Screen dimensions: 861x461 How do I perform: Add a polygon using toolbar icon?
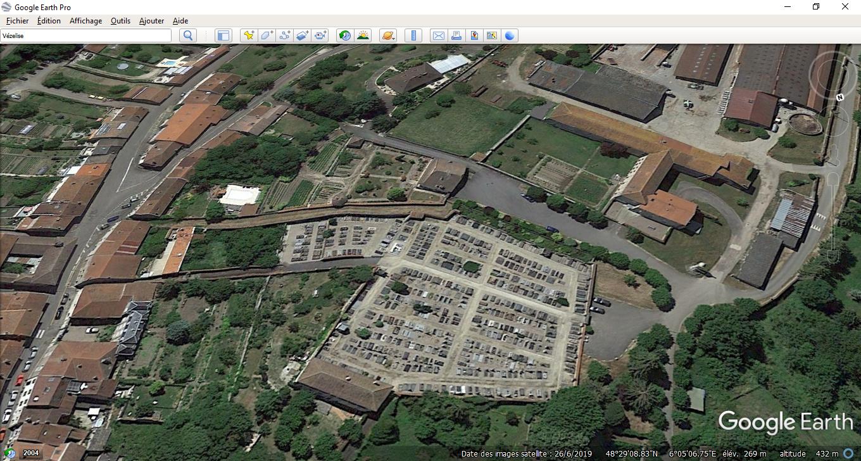point(267,35)
